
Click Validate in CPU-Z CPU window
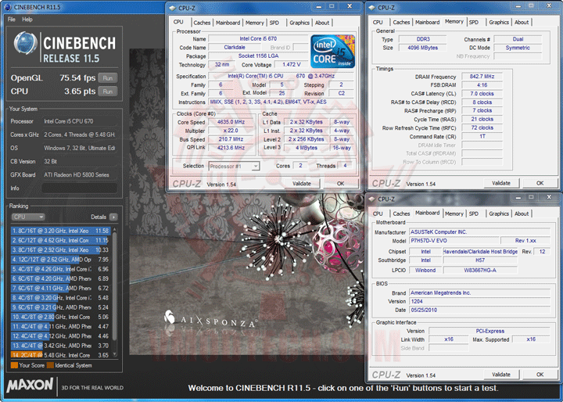pyautogui.click(x=302, y=184)
